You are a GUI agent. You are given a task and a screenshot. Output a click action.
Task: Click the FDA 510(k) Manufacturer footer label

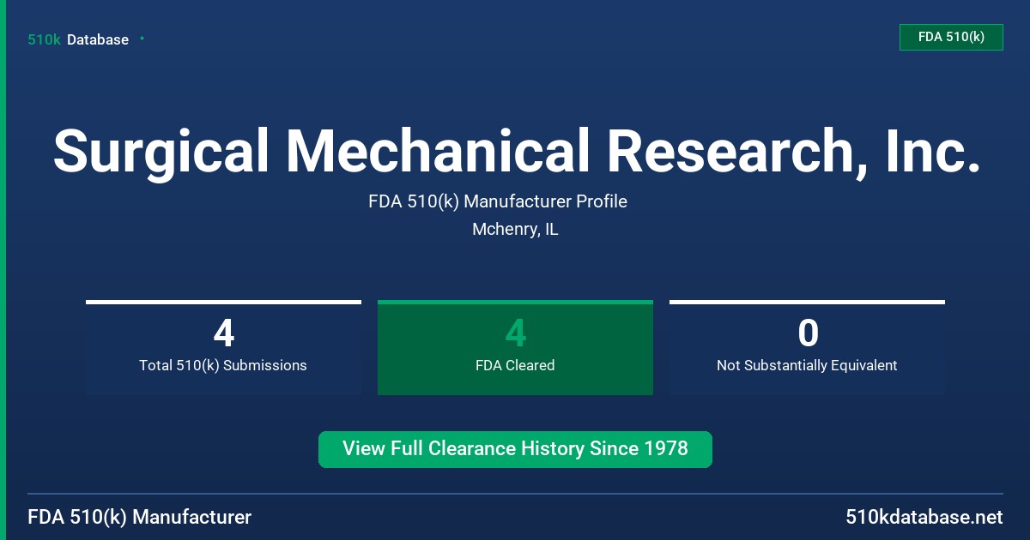click(140, 518)
